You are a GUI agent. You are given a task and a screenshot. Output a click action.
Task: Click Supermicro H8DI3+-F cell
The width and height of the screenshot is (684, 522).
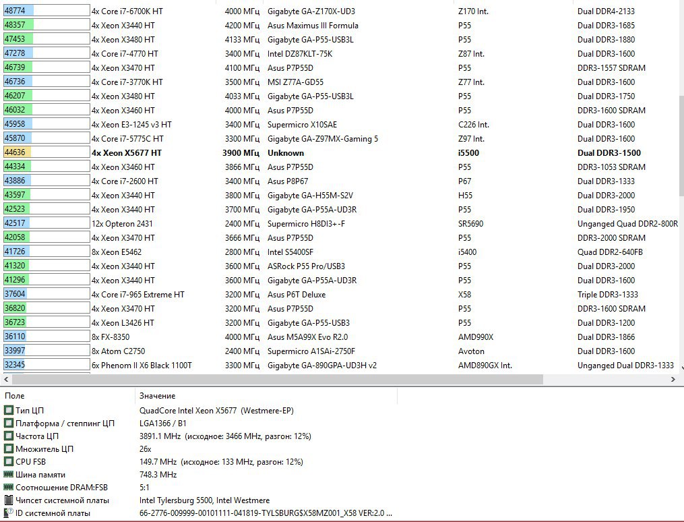[306, 224]
